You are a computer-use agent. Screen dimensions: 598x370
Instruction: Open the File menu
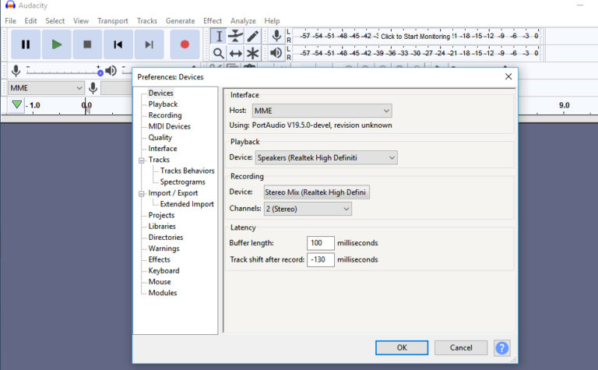10,21
